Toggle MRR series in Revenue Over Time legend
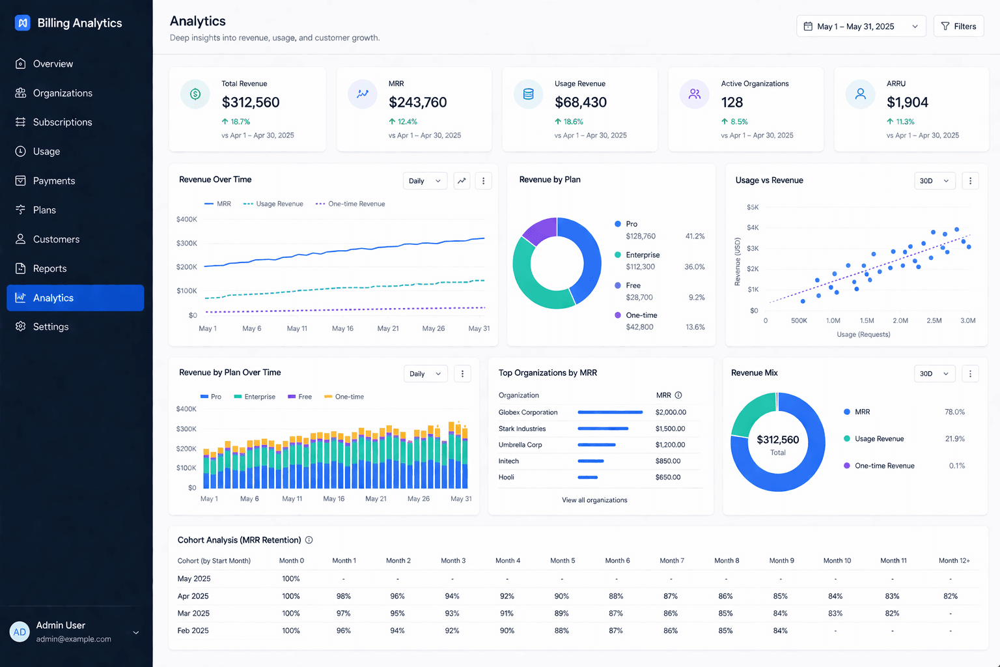Screen dimensions: 1000x667 pyautogui.click(x=217, y=204)
